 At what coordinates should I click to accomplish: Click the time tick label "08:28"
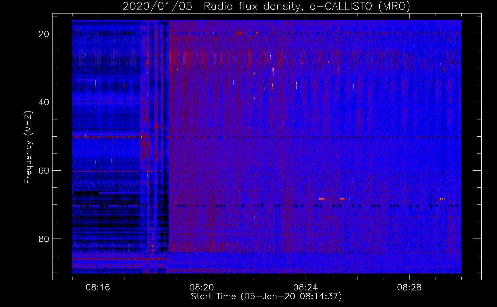[409, 288]
